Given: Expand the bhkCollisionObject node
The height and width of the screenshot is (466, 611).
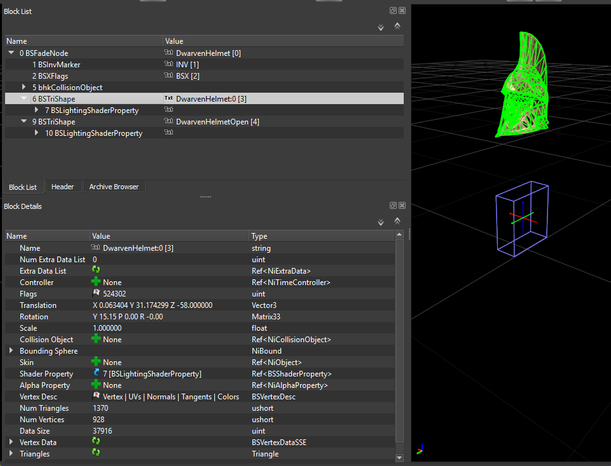Looking at the screenshot, I should point(24,87).
